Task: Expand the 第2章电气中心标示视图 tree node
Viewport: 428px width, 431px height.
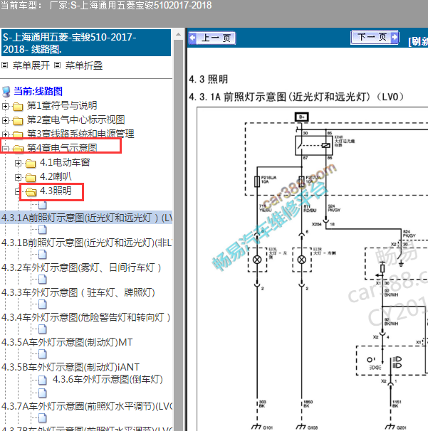Action: (5, 120)
